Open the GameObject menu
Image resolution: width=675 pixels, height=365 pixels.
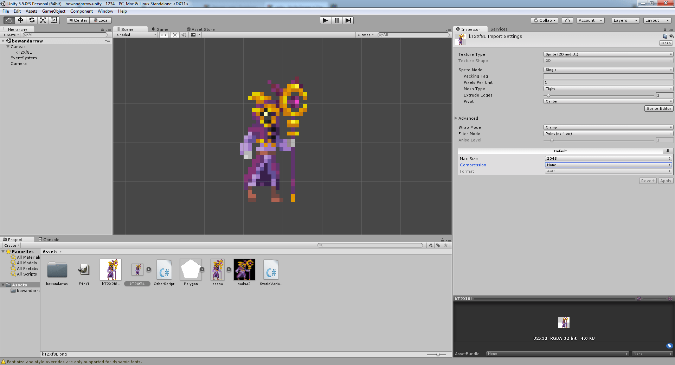tap(53, 11)
